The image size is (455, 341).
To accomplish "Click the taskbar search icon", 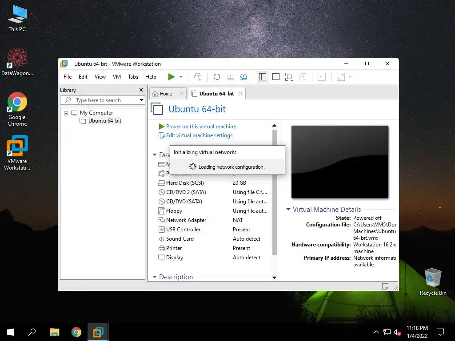I will pyautogui.click(x=32, y=332).
